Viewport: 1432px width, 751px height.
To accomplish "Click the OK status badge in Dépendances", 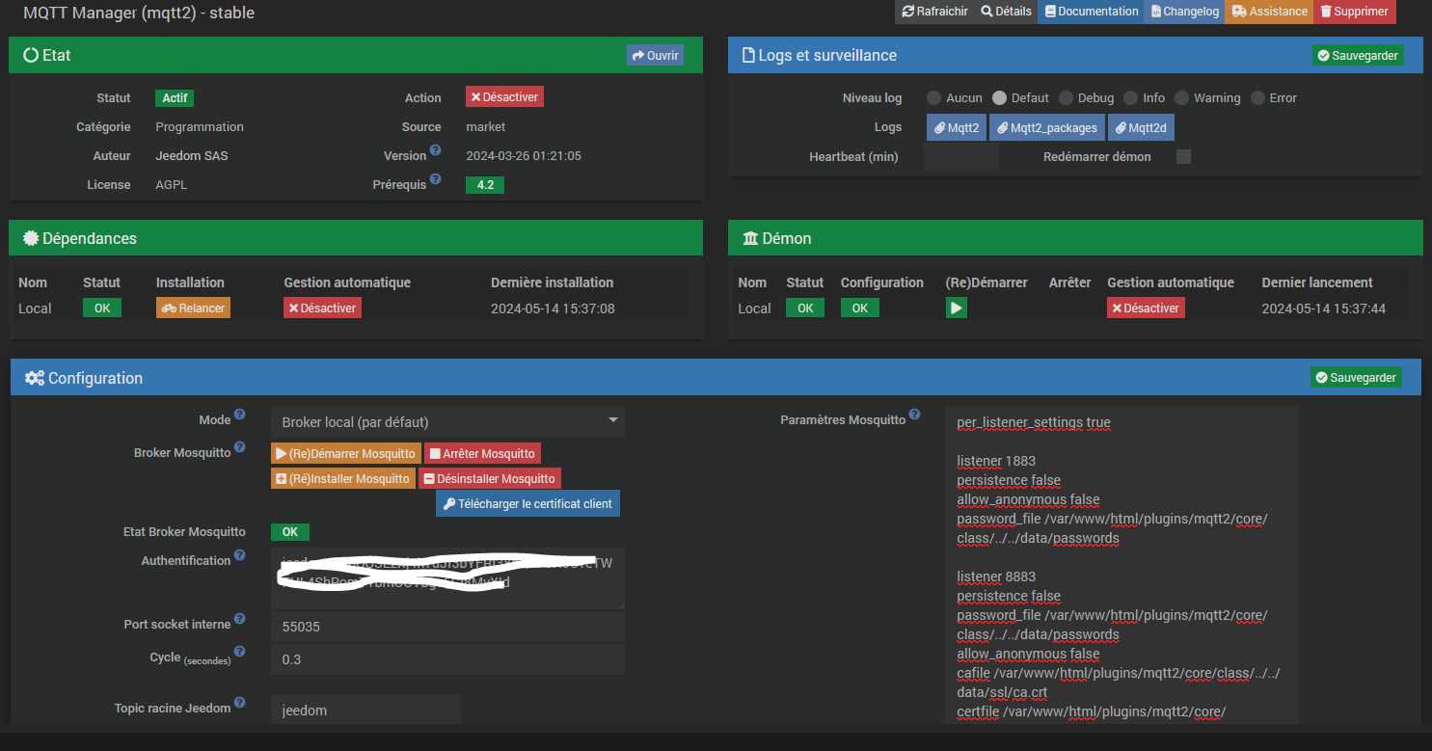I will pyautogui.click(x=102, y=308).
